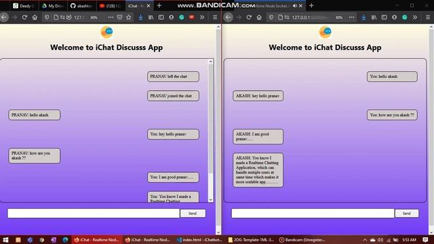The height and width of the screenshot is (244, 434).
Task: Click the message input field in the right chat
Action: (x=313, y=213)
